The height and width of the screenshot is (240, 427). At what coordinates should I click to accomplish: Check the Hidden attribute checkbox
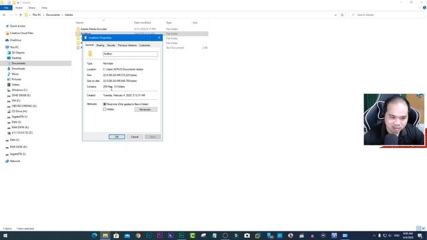tap(105, 109)
